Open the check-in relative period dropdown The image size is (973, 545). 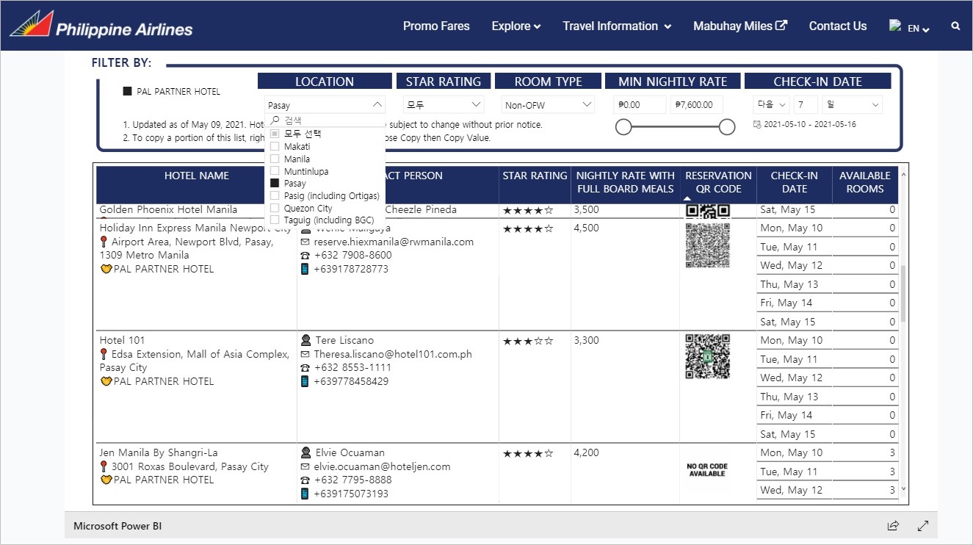[771, 105]
